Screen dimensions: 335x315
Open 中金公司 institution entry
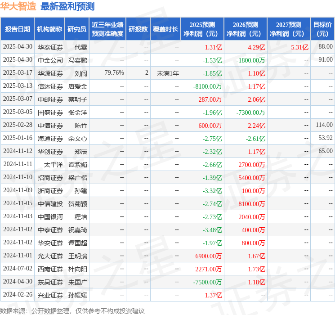(50, 60)
